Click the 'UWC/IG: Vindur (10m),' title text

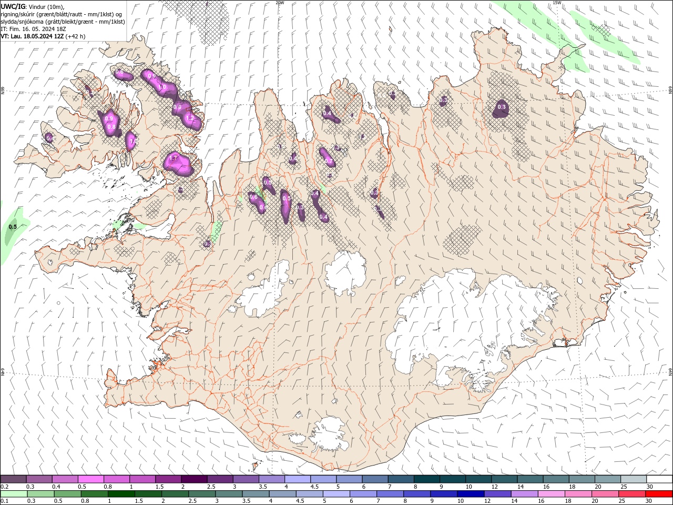pos(33,6)
